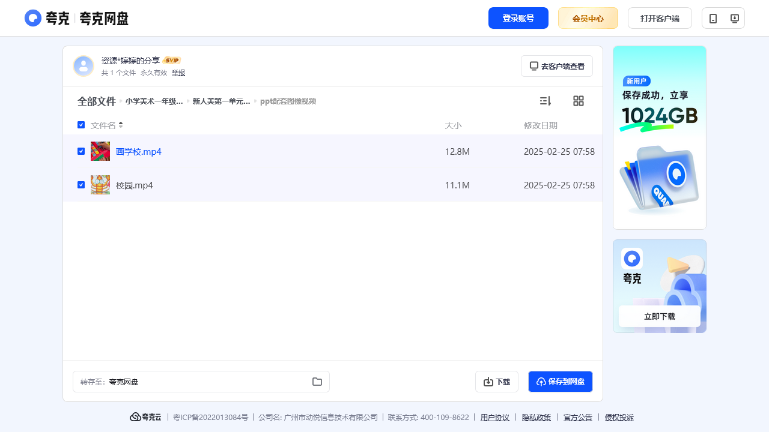Screen dimensions: 769x432
Task: Open the 校园.mp4 file name
Action: pyautogui.click(x=135, y=185)
